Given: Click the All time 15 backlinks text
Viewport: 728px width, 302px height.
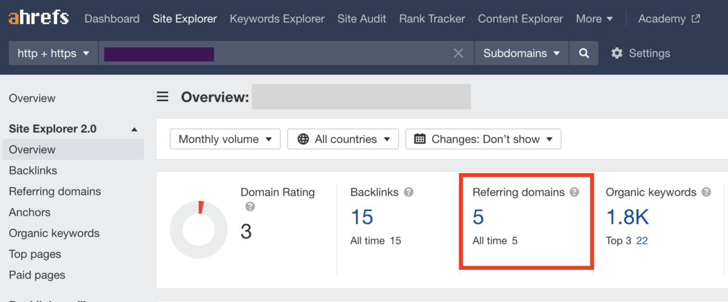Looking at the screenshot, I should (x=376, y=240).
